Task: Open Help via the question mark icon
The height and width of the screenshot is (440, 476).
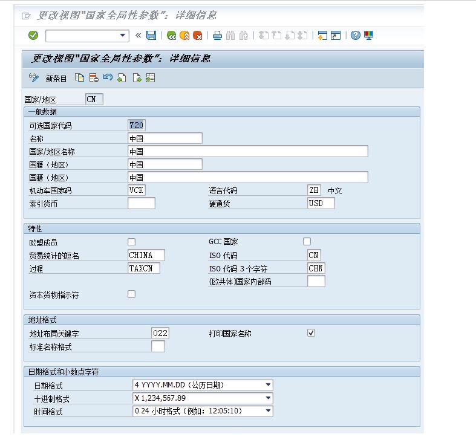Action: click(x=356, y=36)
